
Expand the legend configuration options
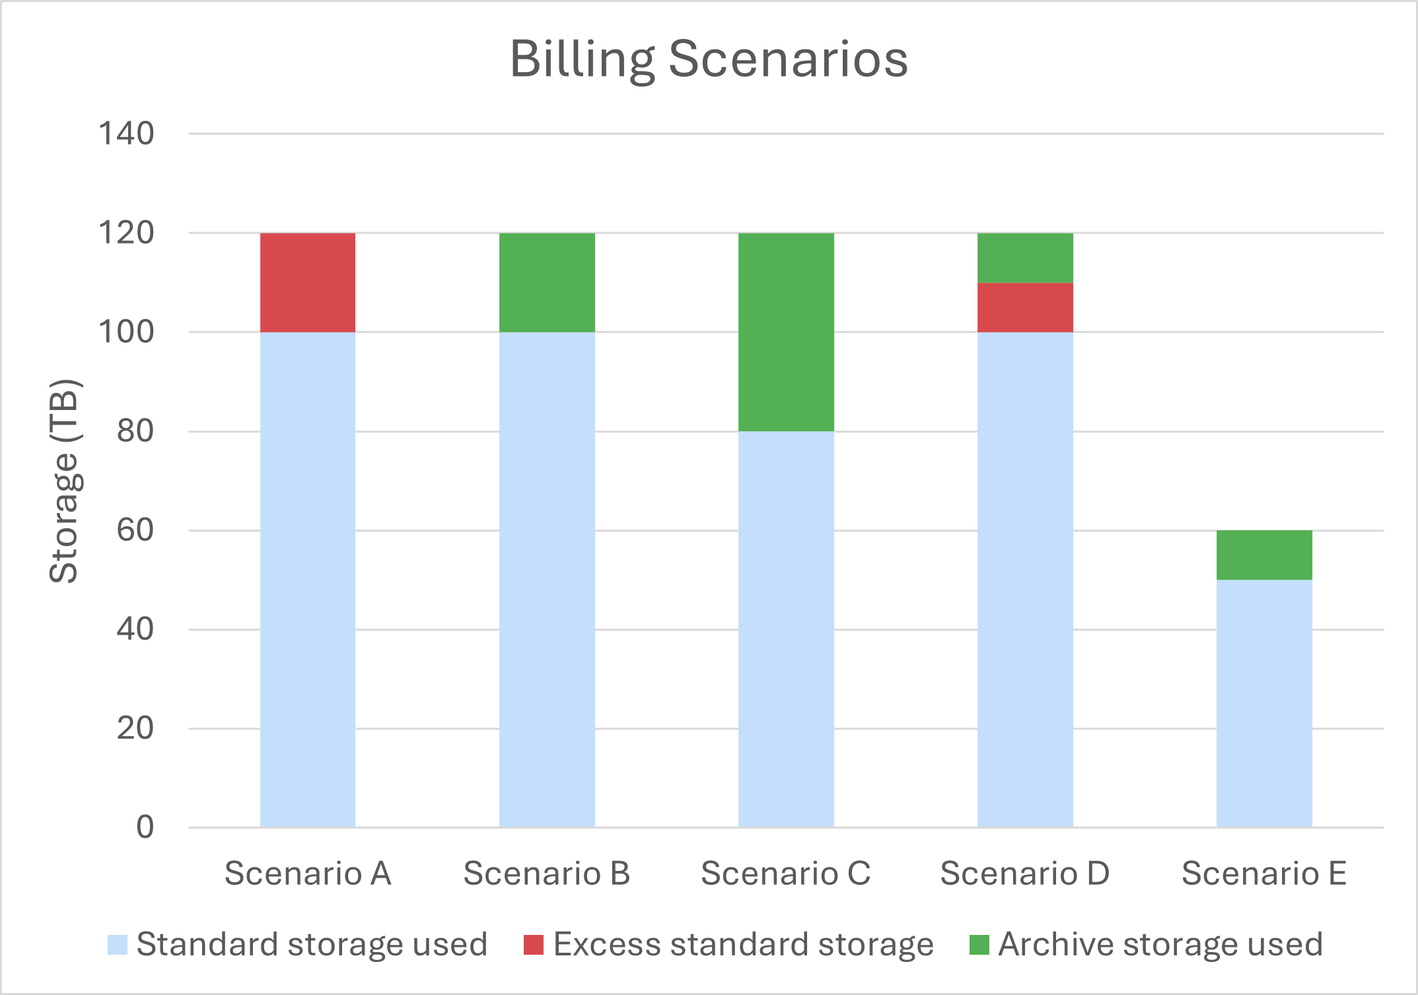(709, 954)
